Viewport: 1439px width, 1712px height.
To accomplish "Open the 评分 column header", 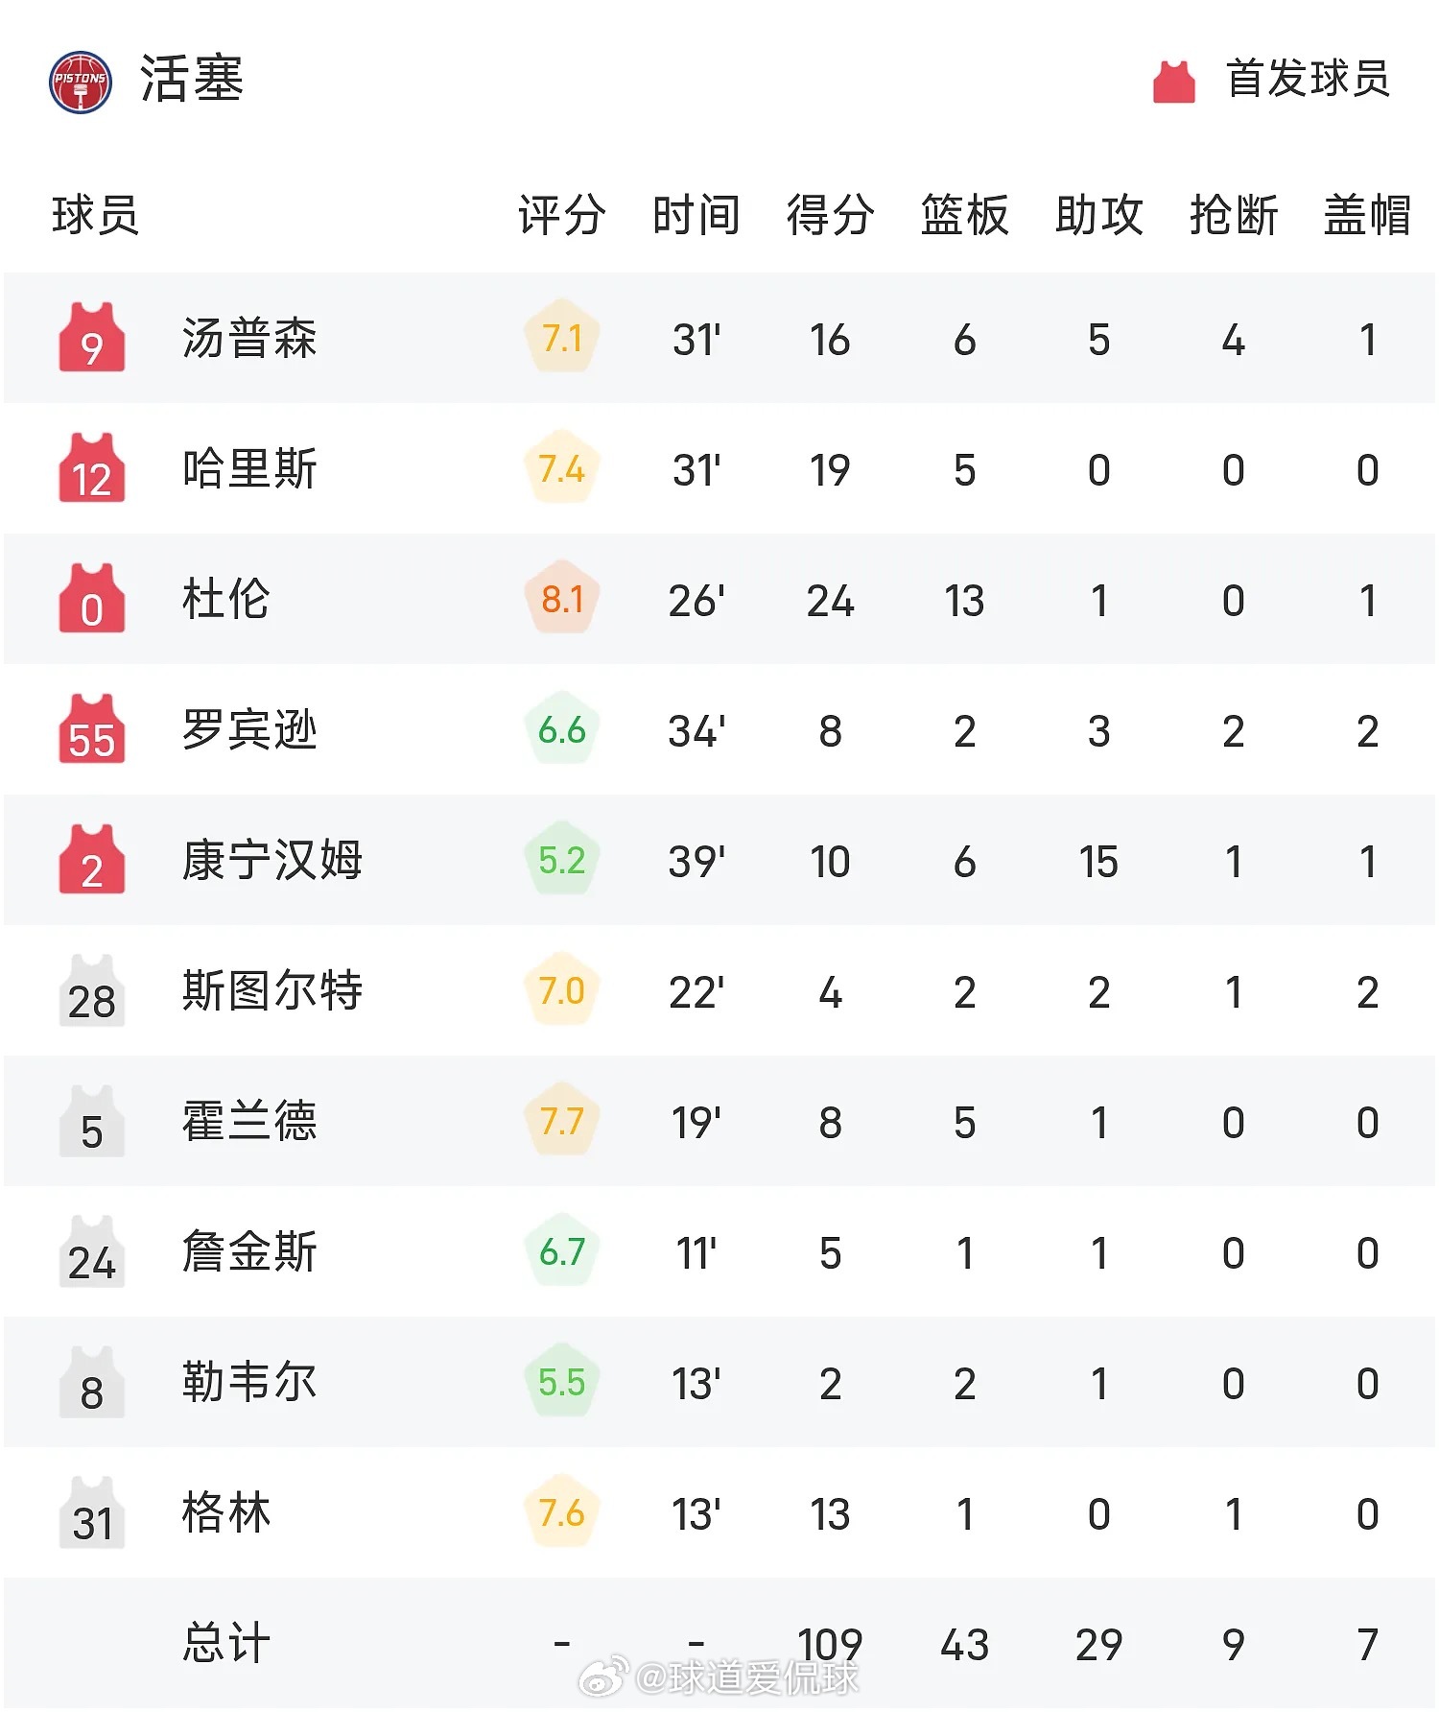I will 560,218.
